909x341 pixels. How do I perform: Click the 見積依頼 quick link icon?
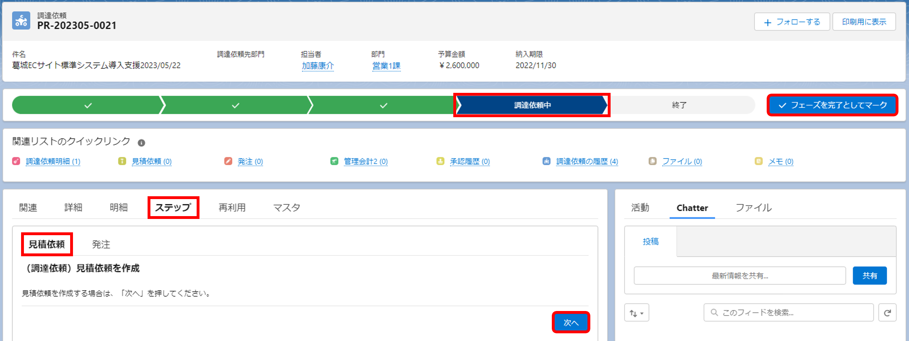122,161
